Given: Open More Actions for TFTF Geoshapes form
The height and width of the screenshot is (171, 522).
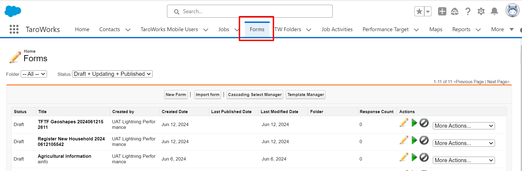Looking at the screenshot, I should click(x=463, y=126).
